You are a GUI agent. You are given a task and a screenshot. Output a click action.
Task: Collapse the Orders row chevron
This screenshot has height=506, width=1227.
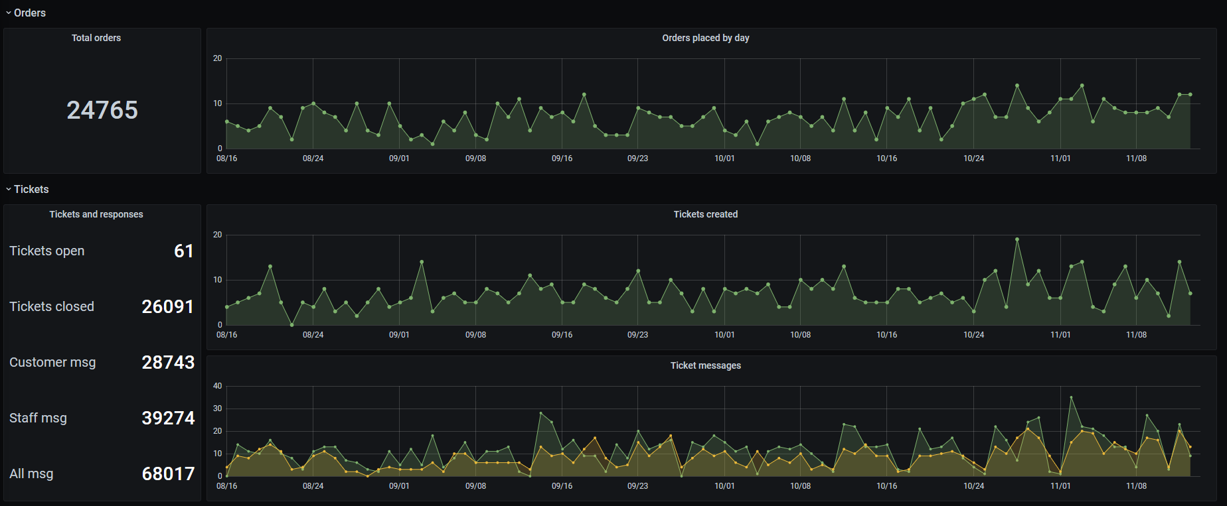click(9, 13)
